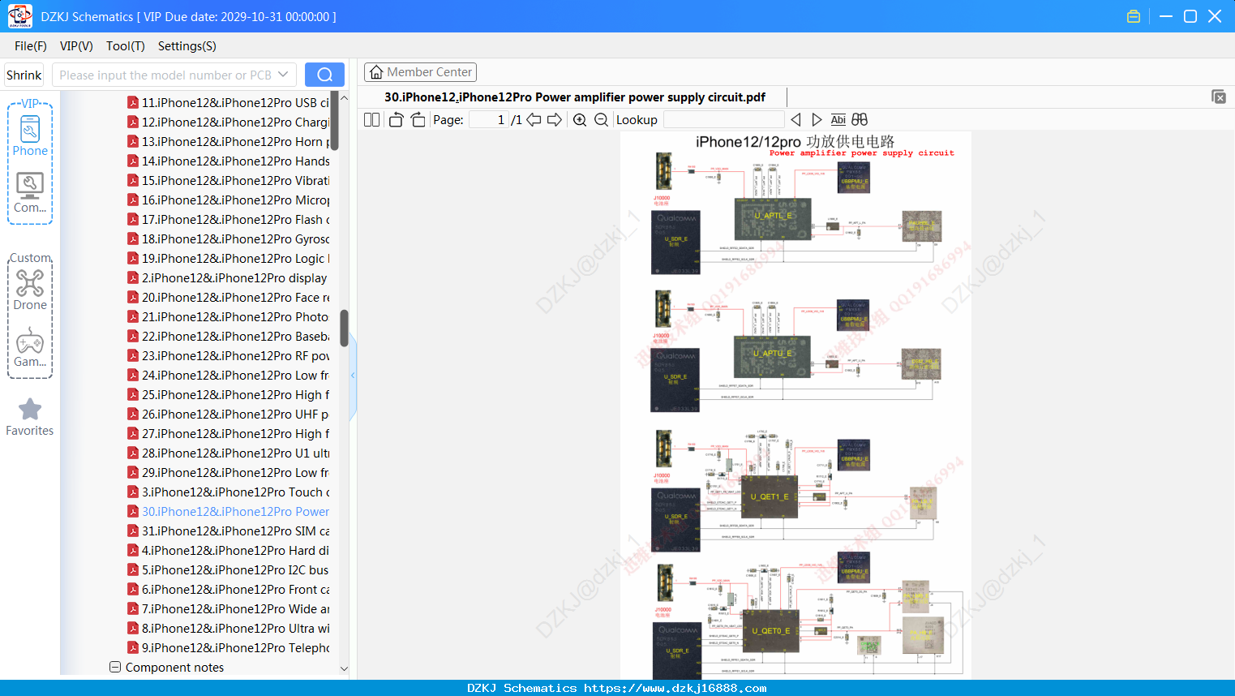The height and width of the screenshot is (696, 1235).
Task: Open the Member Center button
Action: [x=420, y=72]
